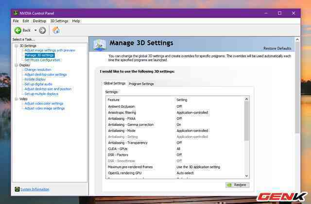Open Rotate display task

coord(35,79)
